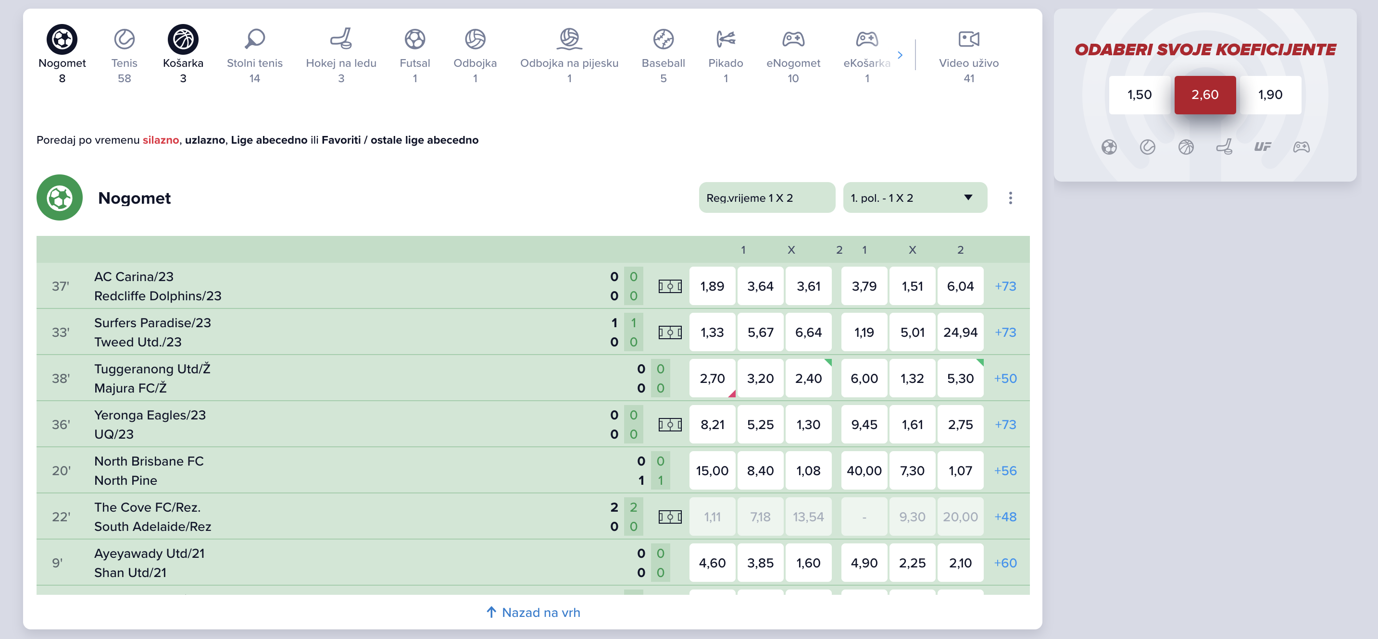Screen dimensions: 1378x639
Task: Click the football icon in koeficijente widget
Action: point(1109,147)
